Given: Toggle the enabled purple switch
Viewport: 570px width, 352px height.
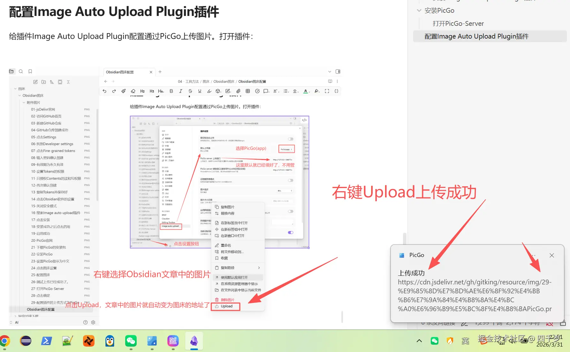Looking at the screenshot, I should pos(291,232).
